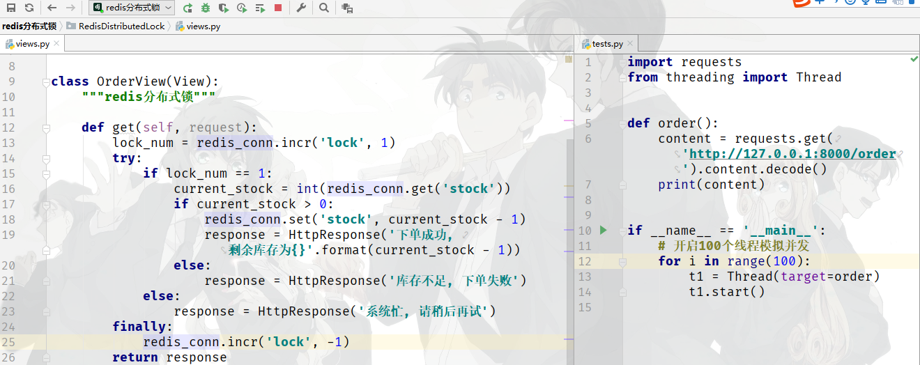The height and width of the screenshot is (365, 920).
Task: Collapse the try block fold marker on line 14
Action: click(46, 158)
